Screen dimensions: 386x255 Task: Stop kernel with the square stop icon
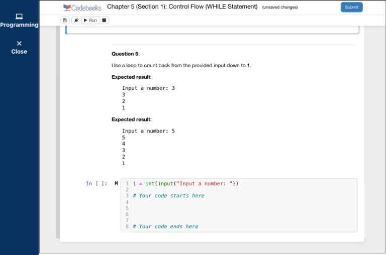[104, 20]
